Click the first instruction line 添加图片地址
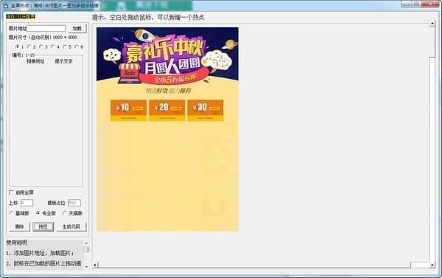 pyautogui.click(x=40, y=253)
